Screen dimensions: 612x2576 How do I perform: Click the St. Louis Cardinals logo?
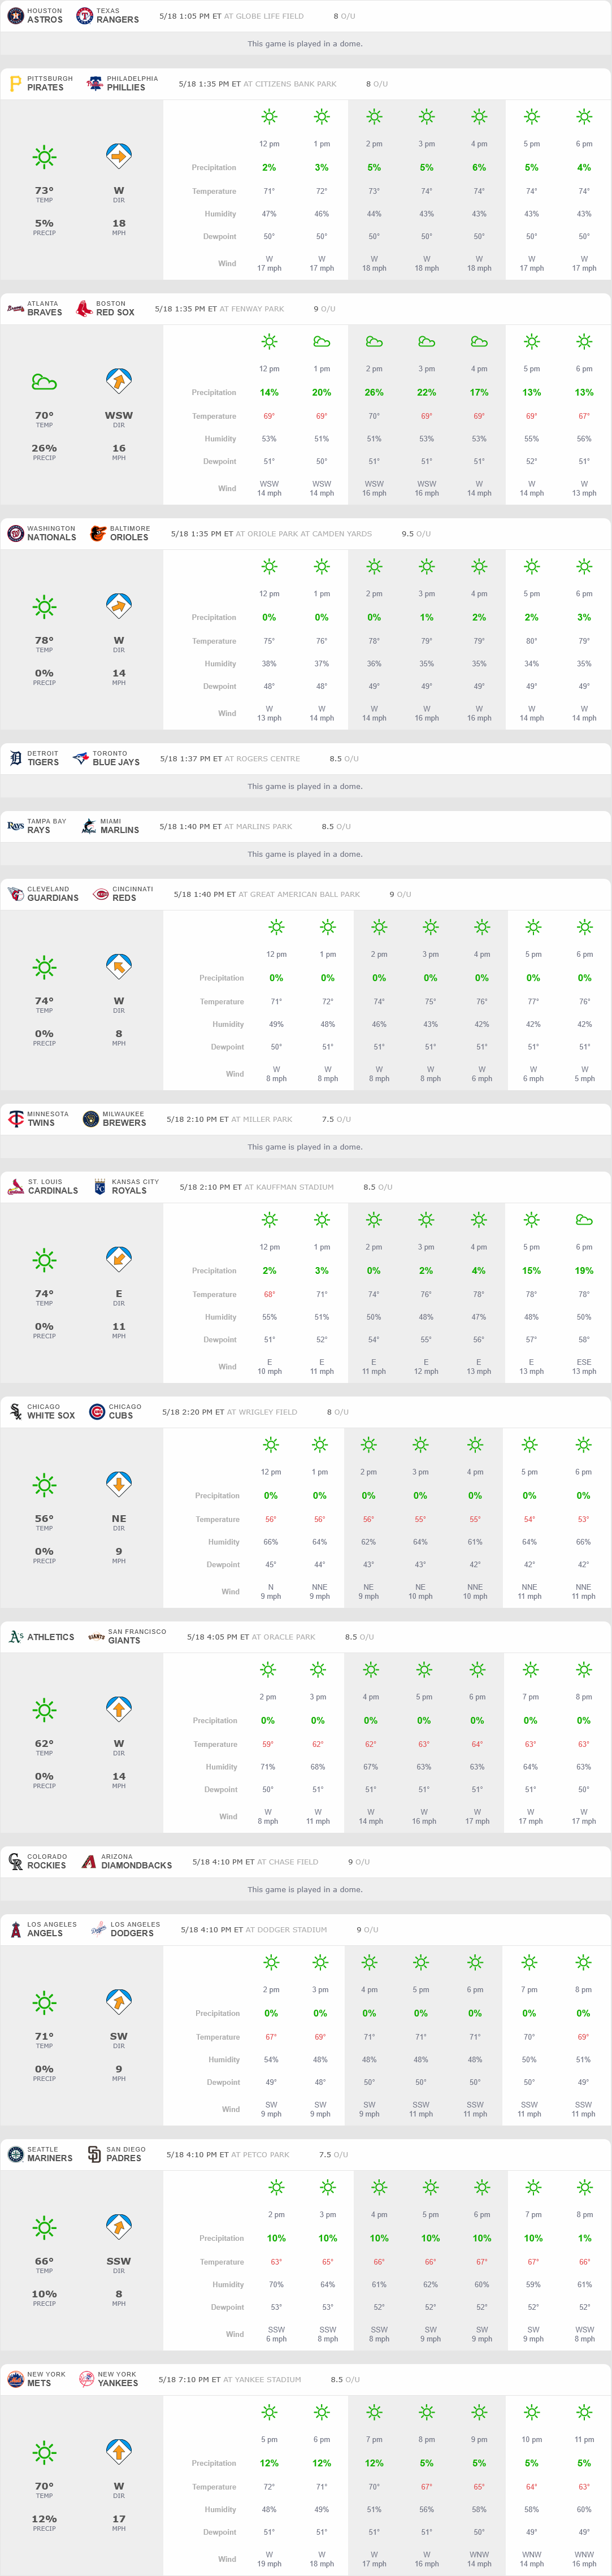(x=15, y=1188)
